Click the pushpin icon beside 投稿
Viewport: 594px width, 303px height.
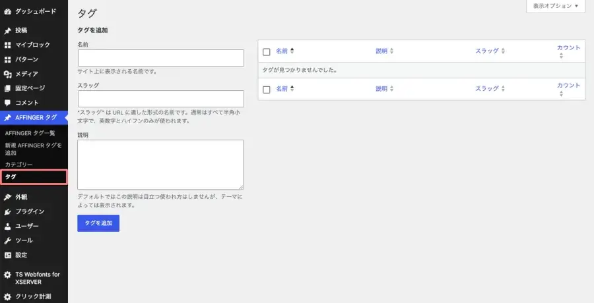(7, 31)
